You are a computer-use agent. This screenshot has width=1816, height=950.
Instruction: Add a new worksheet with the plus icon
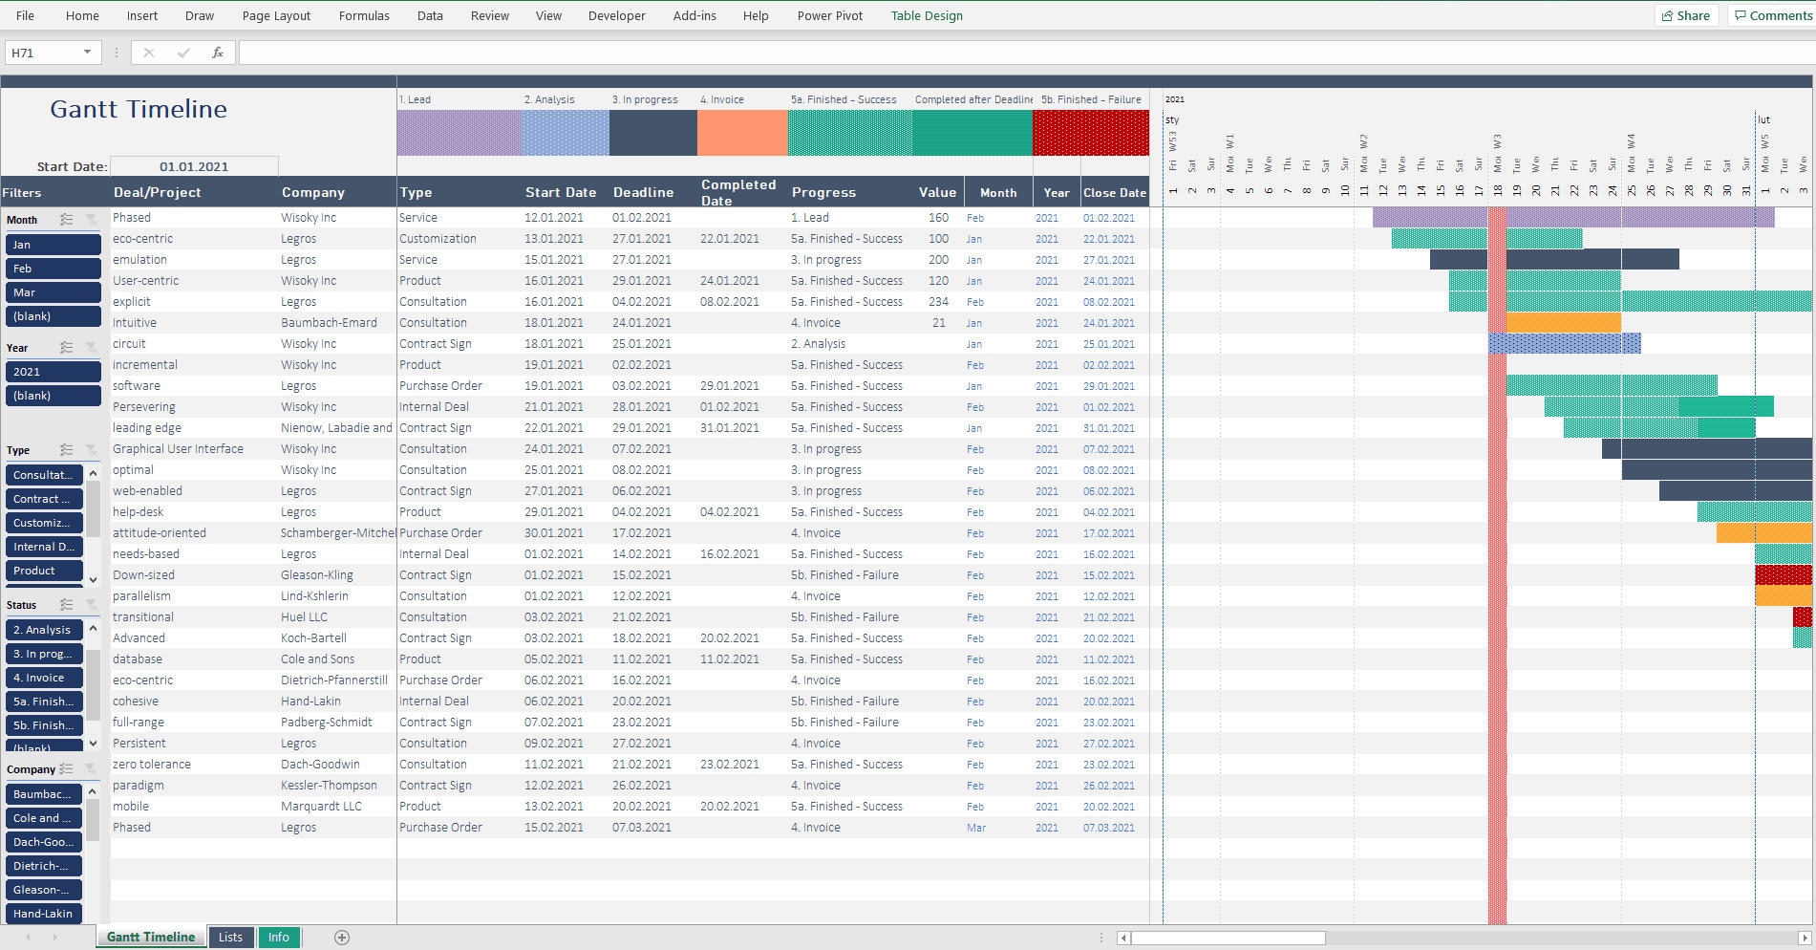341,938
